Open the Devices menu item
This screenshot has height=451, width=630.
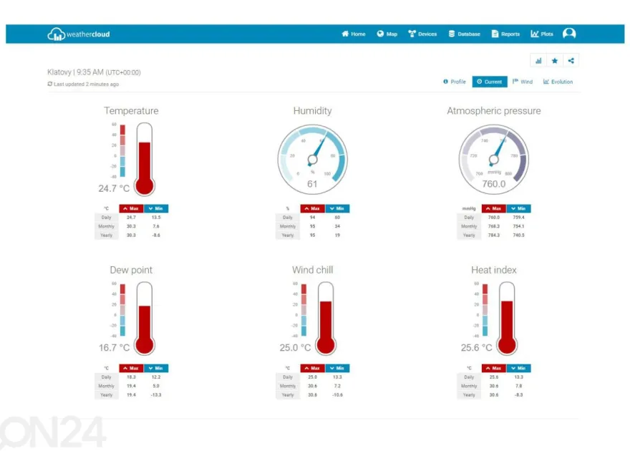[x=422, y=34]
